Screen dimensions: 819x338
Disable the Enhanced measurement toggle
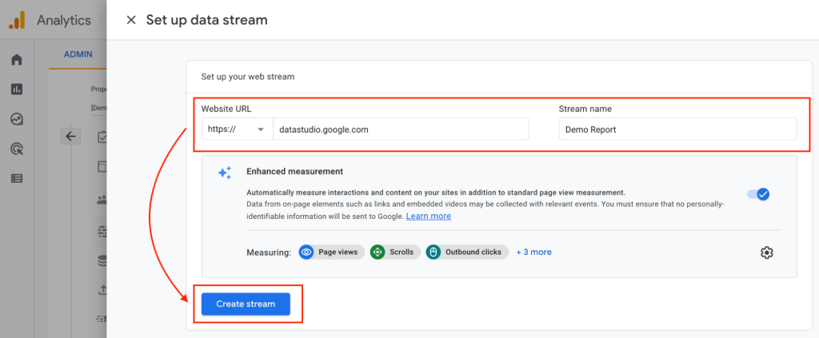[x=758, y=194]
